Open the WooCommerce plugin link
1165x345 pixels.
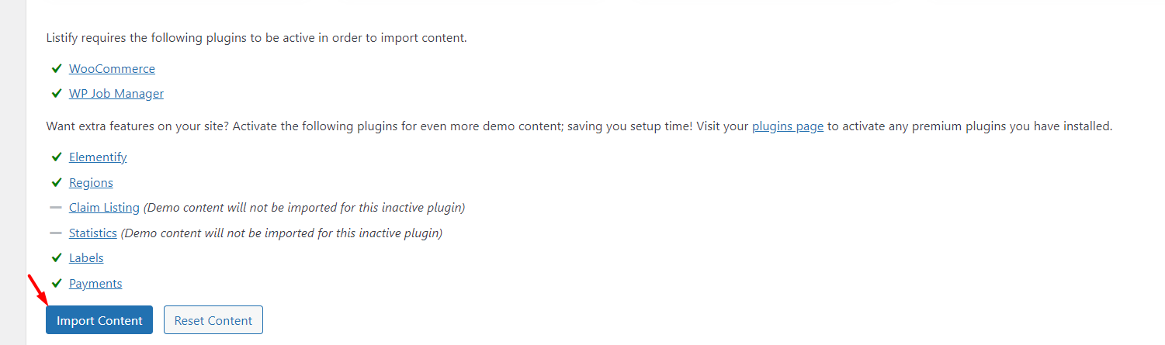(112, 69)
